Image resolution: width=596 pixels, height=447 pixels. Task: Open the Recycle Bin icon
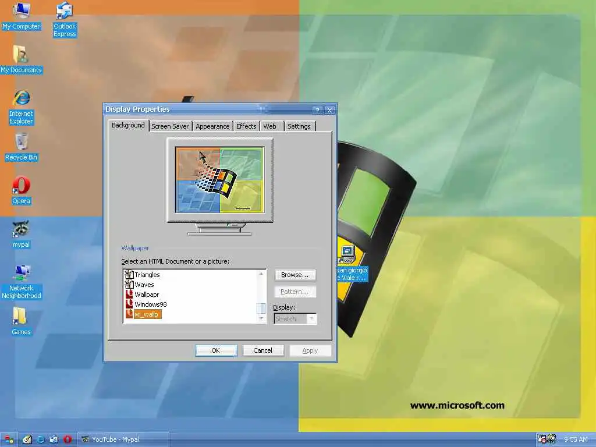pyautogui.click(x=22, y=147)
